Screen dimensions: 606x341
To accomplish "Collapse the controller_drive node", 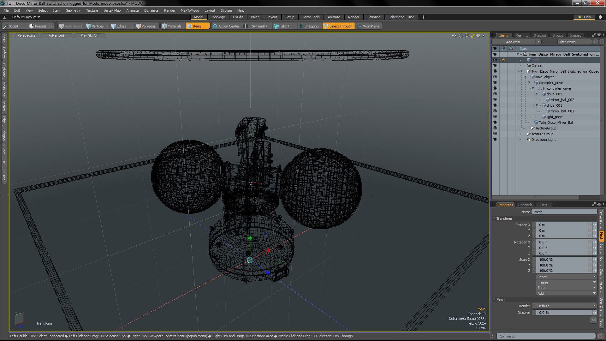I will [529, 83].
